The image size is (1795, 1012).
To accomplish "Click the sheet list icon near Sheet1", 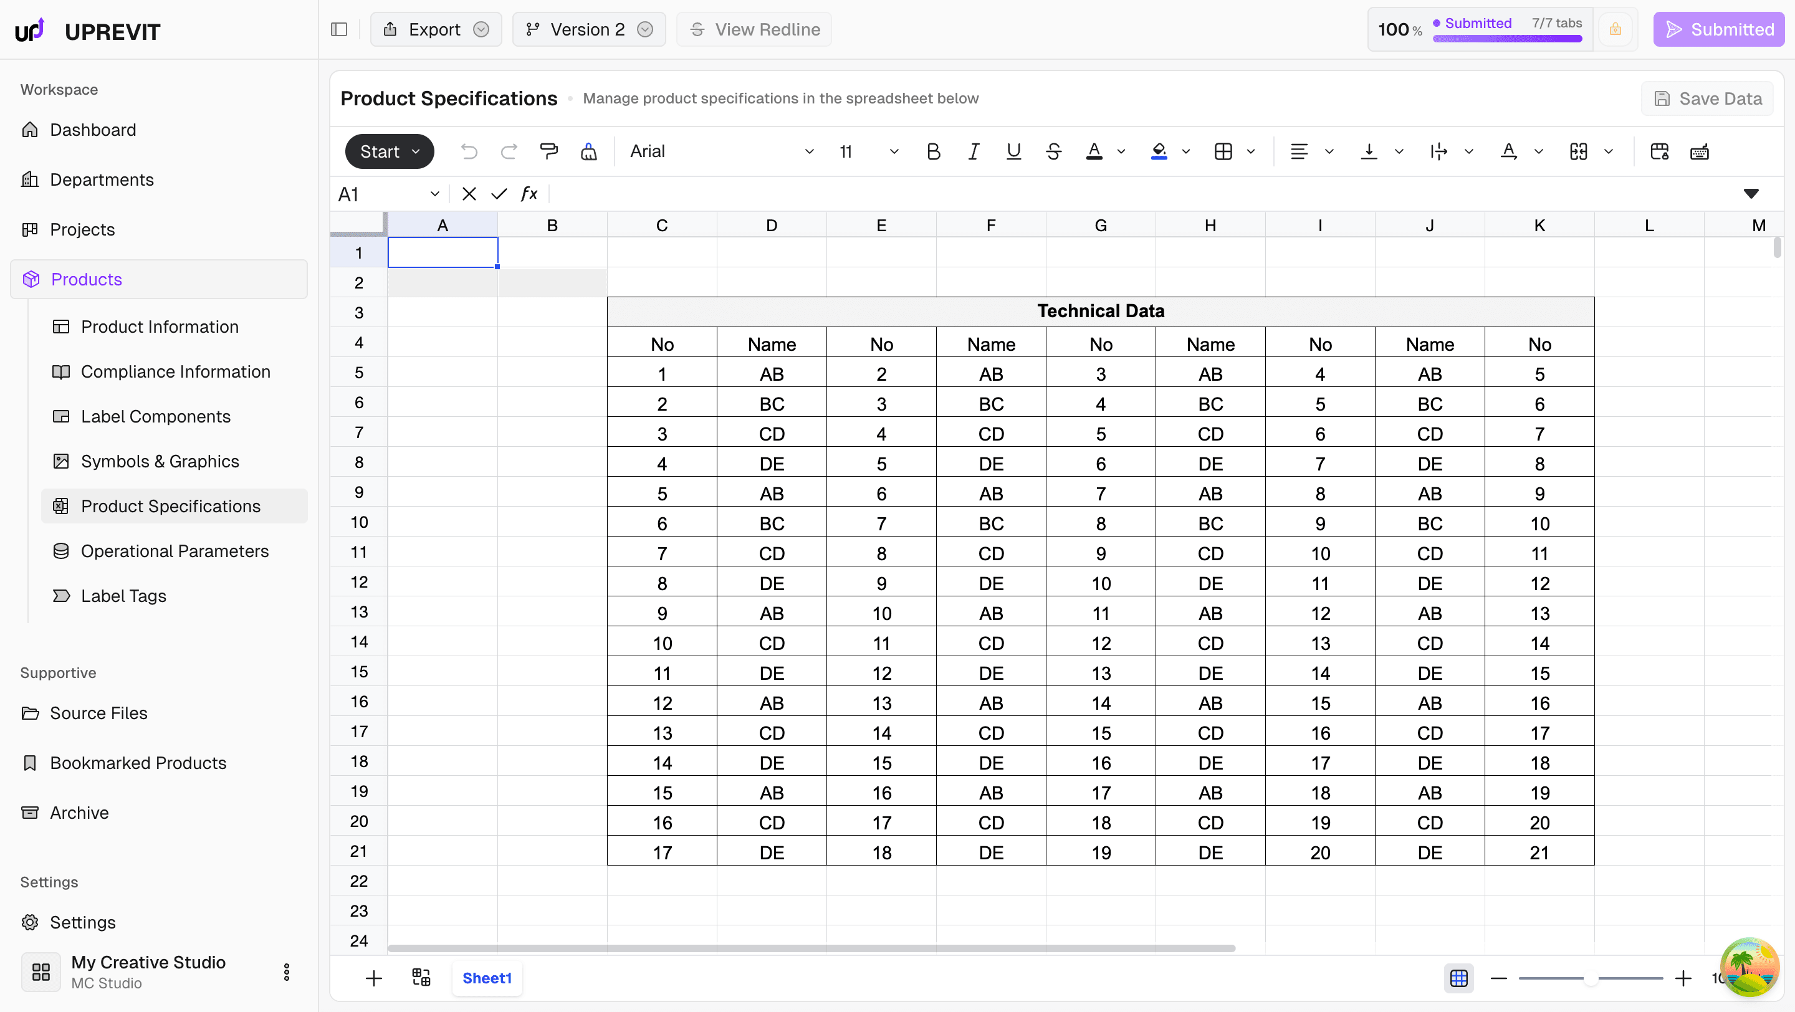I will pos(421,977).
